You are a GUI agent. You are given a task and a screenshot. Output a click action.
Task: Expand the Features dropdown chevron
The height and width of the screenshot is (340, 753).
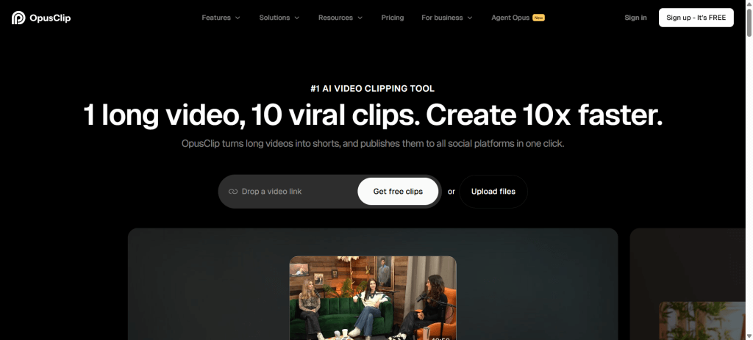[238, 18]
